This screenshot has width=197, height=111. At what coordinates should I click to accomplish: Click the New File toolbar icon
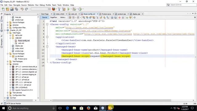tap(3, 9)
